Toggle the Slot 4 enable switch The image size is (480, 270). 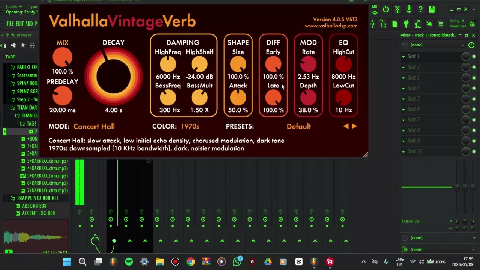474,88
